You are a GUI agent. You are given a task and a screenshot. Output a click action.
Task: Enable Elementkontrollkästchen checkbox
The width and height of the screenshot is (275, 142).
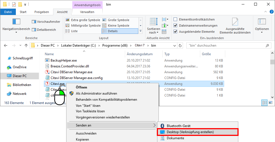(175, 19)
